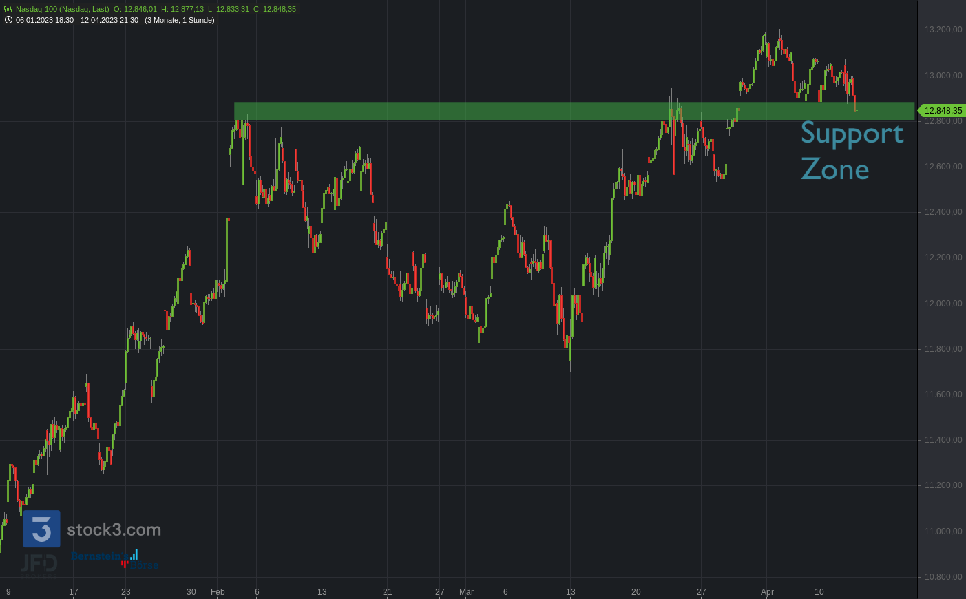
Task: Click the date range 06.01.2023 - 12.04.2023 text
Action: [76, 20]
